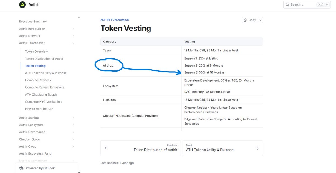Expand the Checker Guide section chevron
Image resolution: width=336 pixels, height=173 pixels.
(73, 139)
